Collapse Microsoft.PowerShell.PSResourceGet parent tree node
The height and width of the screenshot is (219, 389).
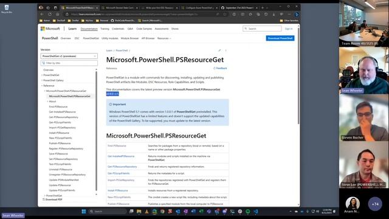click(45, 91)
